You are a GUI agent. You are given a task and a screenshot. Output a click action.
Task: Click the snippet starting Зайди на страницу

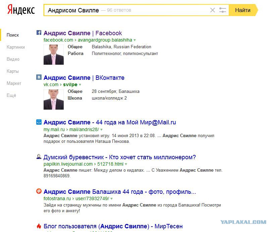132,208
